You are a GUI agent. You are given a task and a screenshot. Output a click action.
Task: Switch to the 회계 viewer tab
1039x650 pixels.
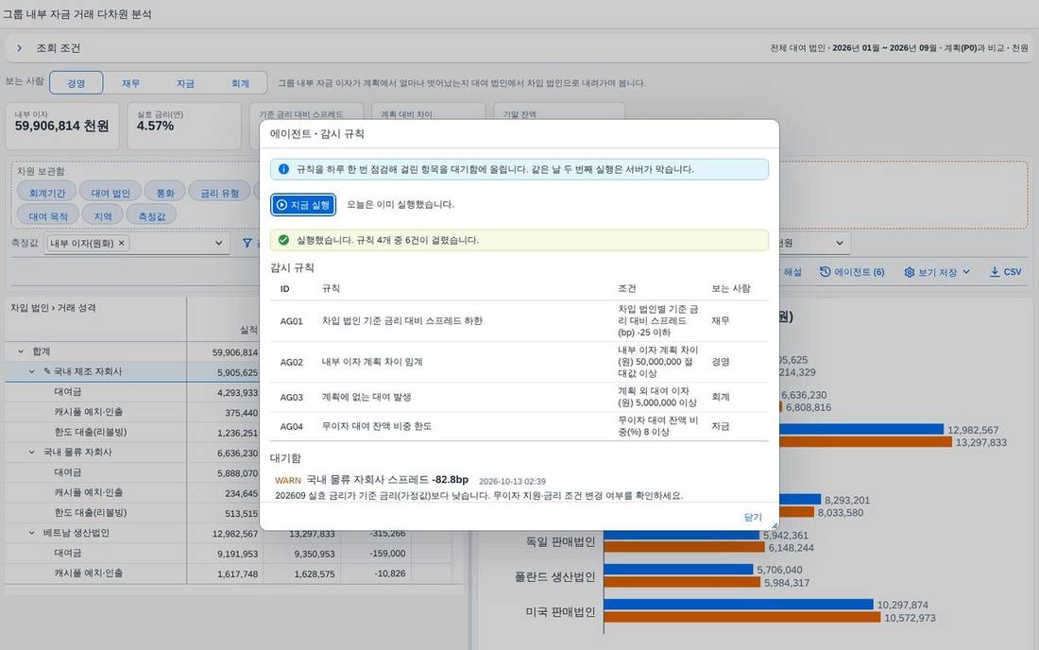click(240, 83)
